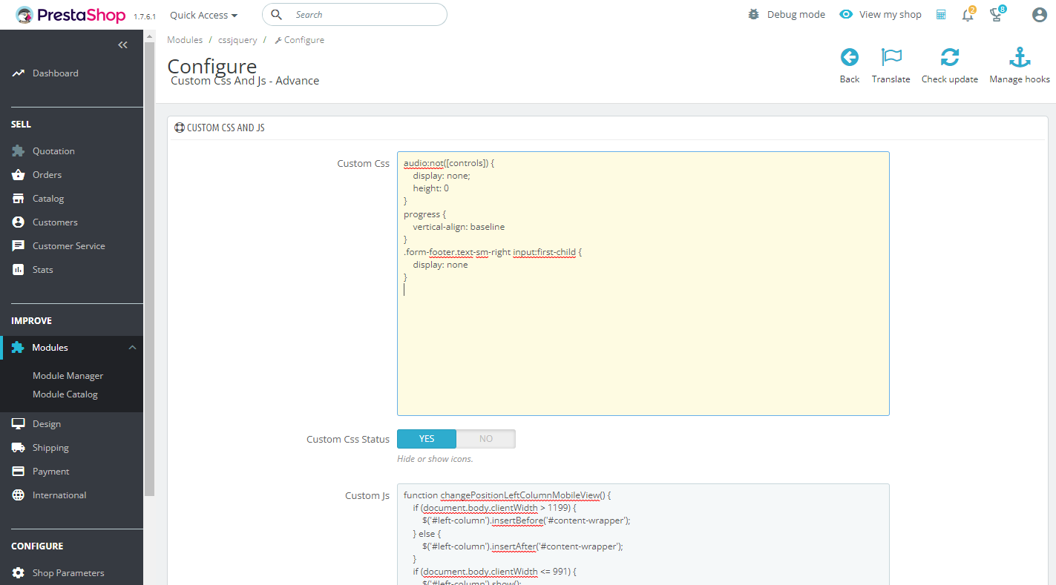Collapse the sidebar with double chevron
Viewport: 1056px width, 585px height.
pyautogui.click(x=122, y=45)
